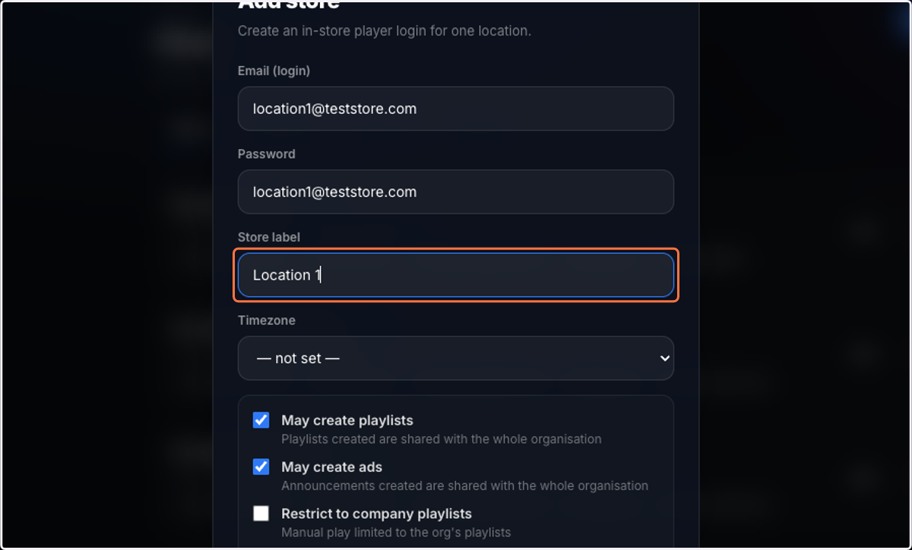Click the 'May create ads' label text
This screenshot has height=550, width=912.
point(331,467)
